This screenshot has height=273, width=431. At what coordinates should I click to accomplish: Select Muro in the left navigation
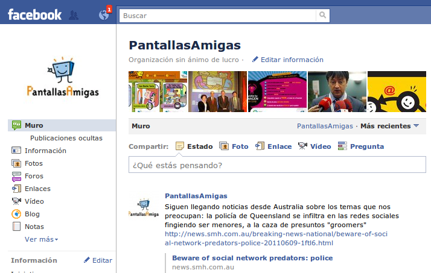pos(62,125)
